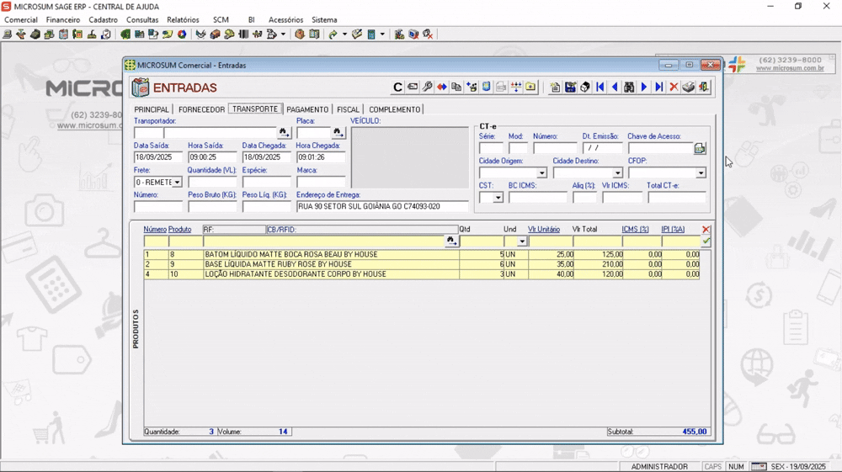Screen dimensions: 842x472
Task: Click the Peso Bruto (KG) input field
Action: point(212,206)
